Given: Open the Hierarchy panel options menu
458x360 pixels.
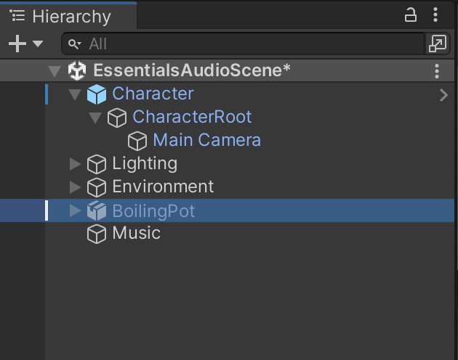Looking at the screenshot, I should (x=435, y=15).
